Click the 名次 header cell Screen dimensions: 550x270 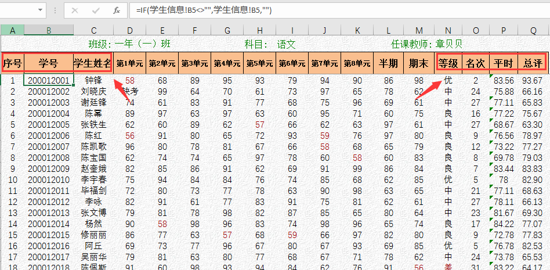pyautogui.click(x=476, y=63)
